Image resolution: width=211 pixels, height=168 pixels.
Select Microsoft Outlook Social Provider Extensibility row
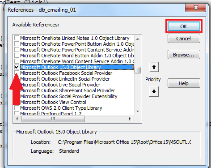click(69, 96)
